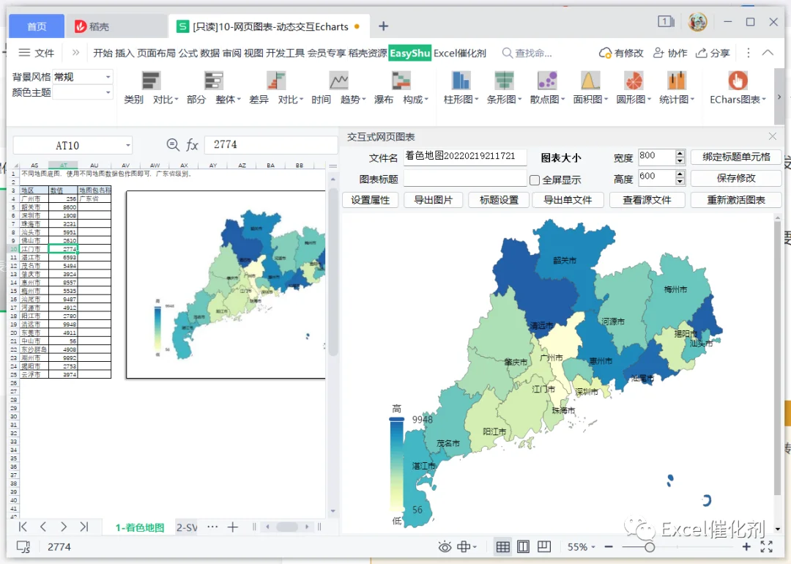The width and height of the screenshot is (791, 564).
Task: Click the 文件名 input field
Action: pos(465,157)
